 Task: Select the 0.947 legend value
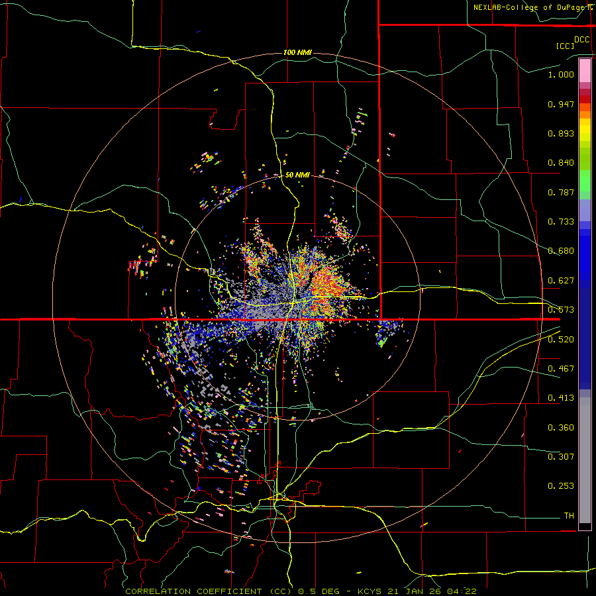(x=561, y=104)
